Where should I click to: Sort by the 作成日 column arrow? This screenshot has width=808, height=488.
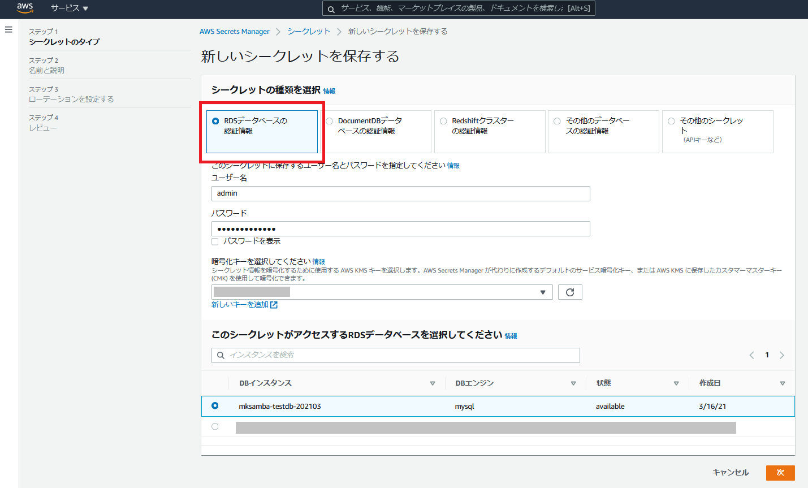[x=783, y=383]
